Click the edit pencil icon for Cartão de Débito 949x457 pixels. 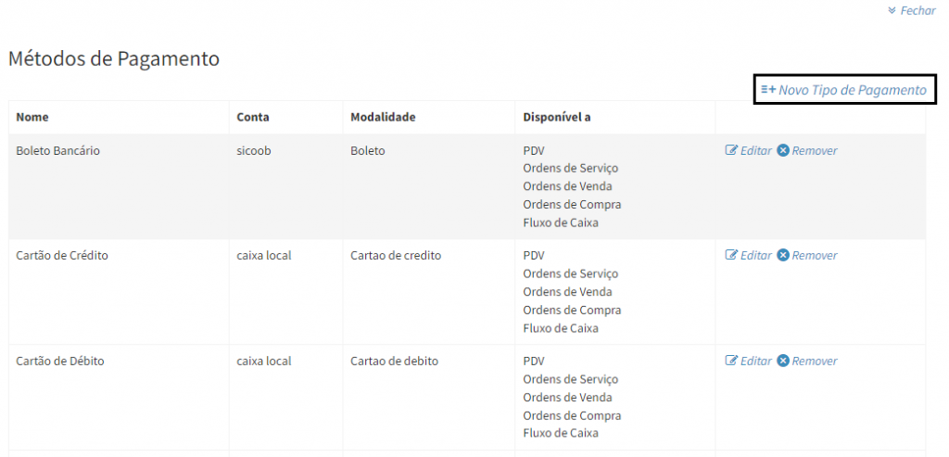click(x=731, y=362)
